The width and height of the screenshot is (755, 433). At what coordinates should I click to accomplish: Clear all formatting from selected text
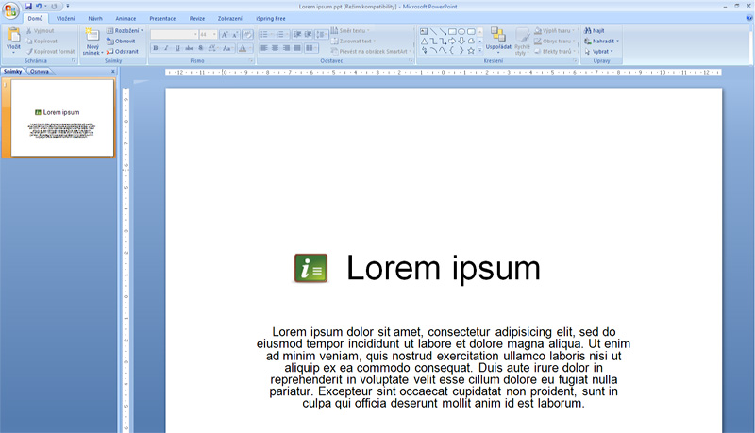coord(247,35)
